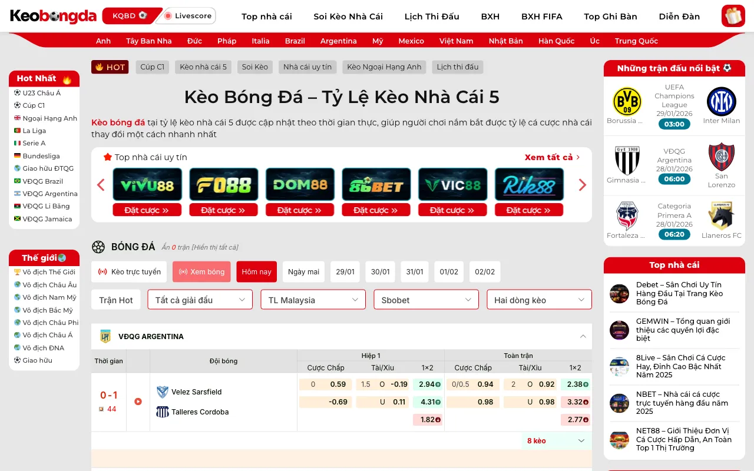
Task: Open the FO88 bookmaker logo
Action: [224, 184]
